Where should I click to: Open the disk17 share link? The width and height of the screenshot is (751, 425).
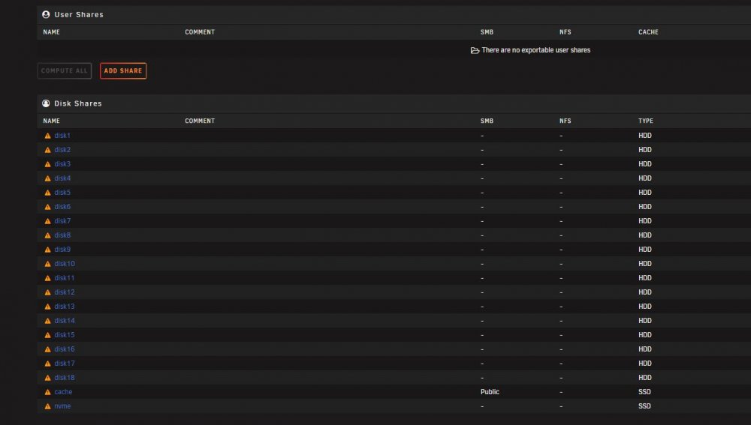[65, 364]
